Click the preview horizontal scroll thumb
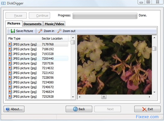The height and width of the screenshot is (121, 164). pyautogui.click(x=104, y=97)
